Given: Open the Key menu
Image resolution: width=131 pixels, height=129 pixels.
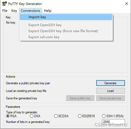Looking at the screenshot, I should tap(14, 11).
